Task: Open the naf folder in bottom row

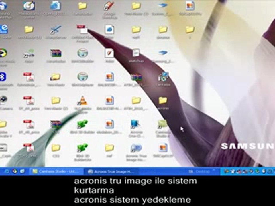Action: [109, 148]
